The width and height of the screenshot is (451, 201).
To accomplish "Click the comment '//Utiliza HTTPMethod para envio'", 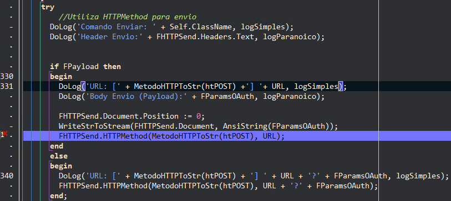I will click(128, 17).
